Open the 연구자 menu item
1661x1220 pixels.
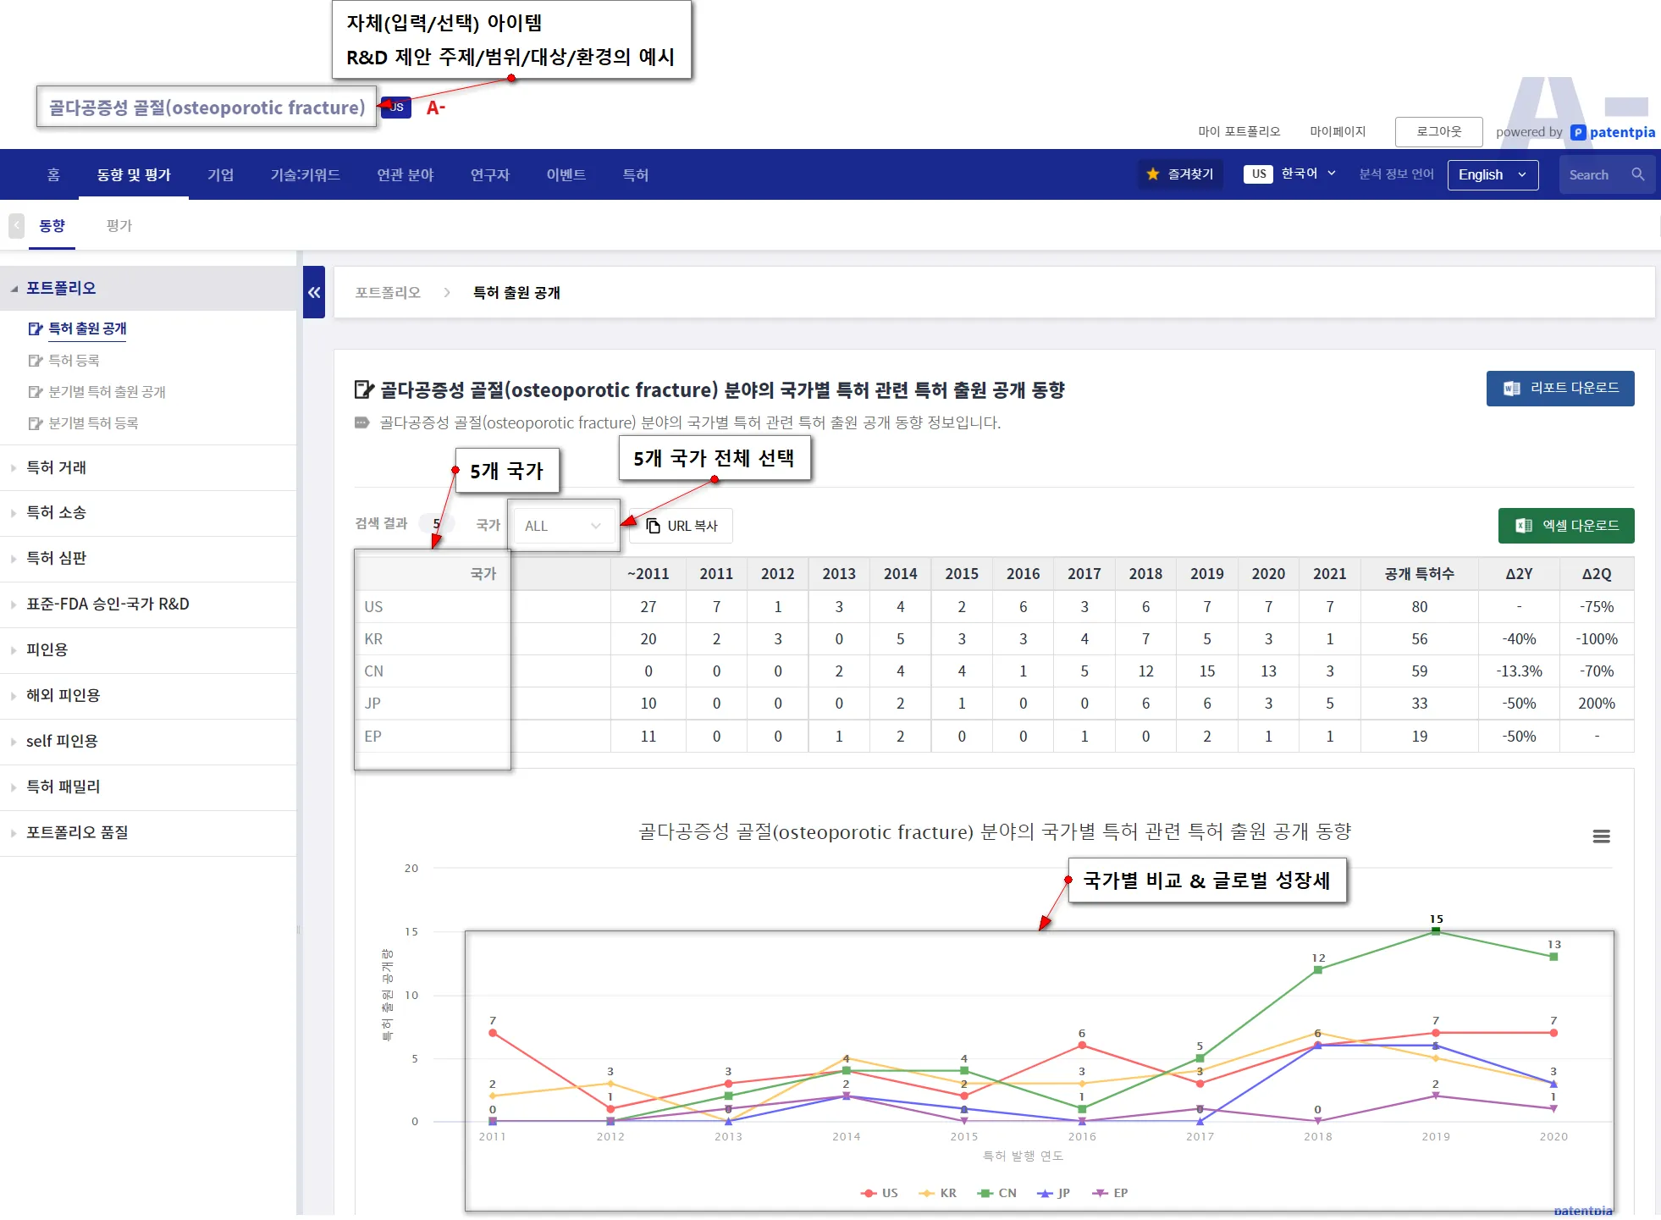(x=489, y=174)
